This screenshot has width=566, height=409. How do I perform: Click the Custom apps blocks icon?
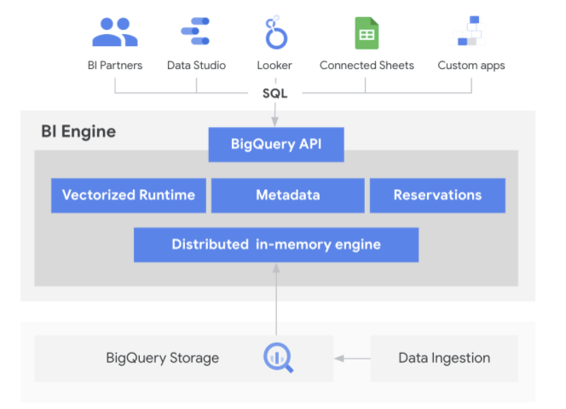tap(468, 31)
